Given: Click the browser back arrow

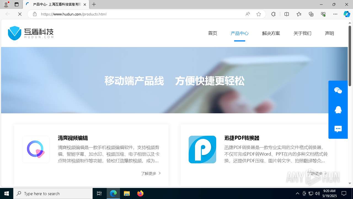Looking at the screenshot, I should (x=8, y=14).
